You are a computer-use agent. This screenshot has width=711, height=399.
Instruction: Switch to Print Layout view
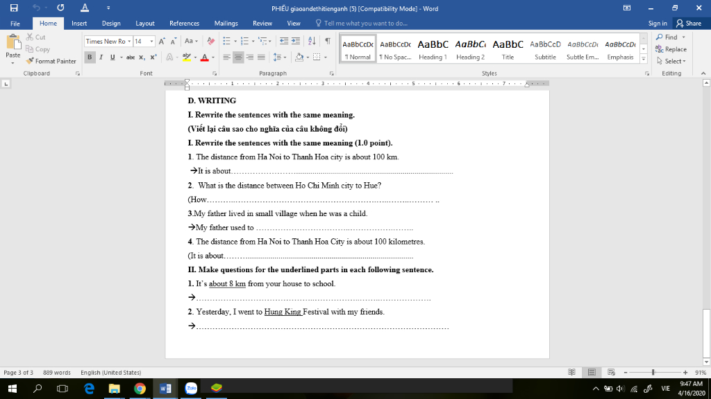pos(592,372)
